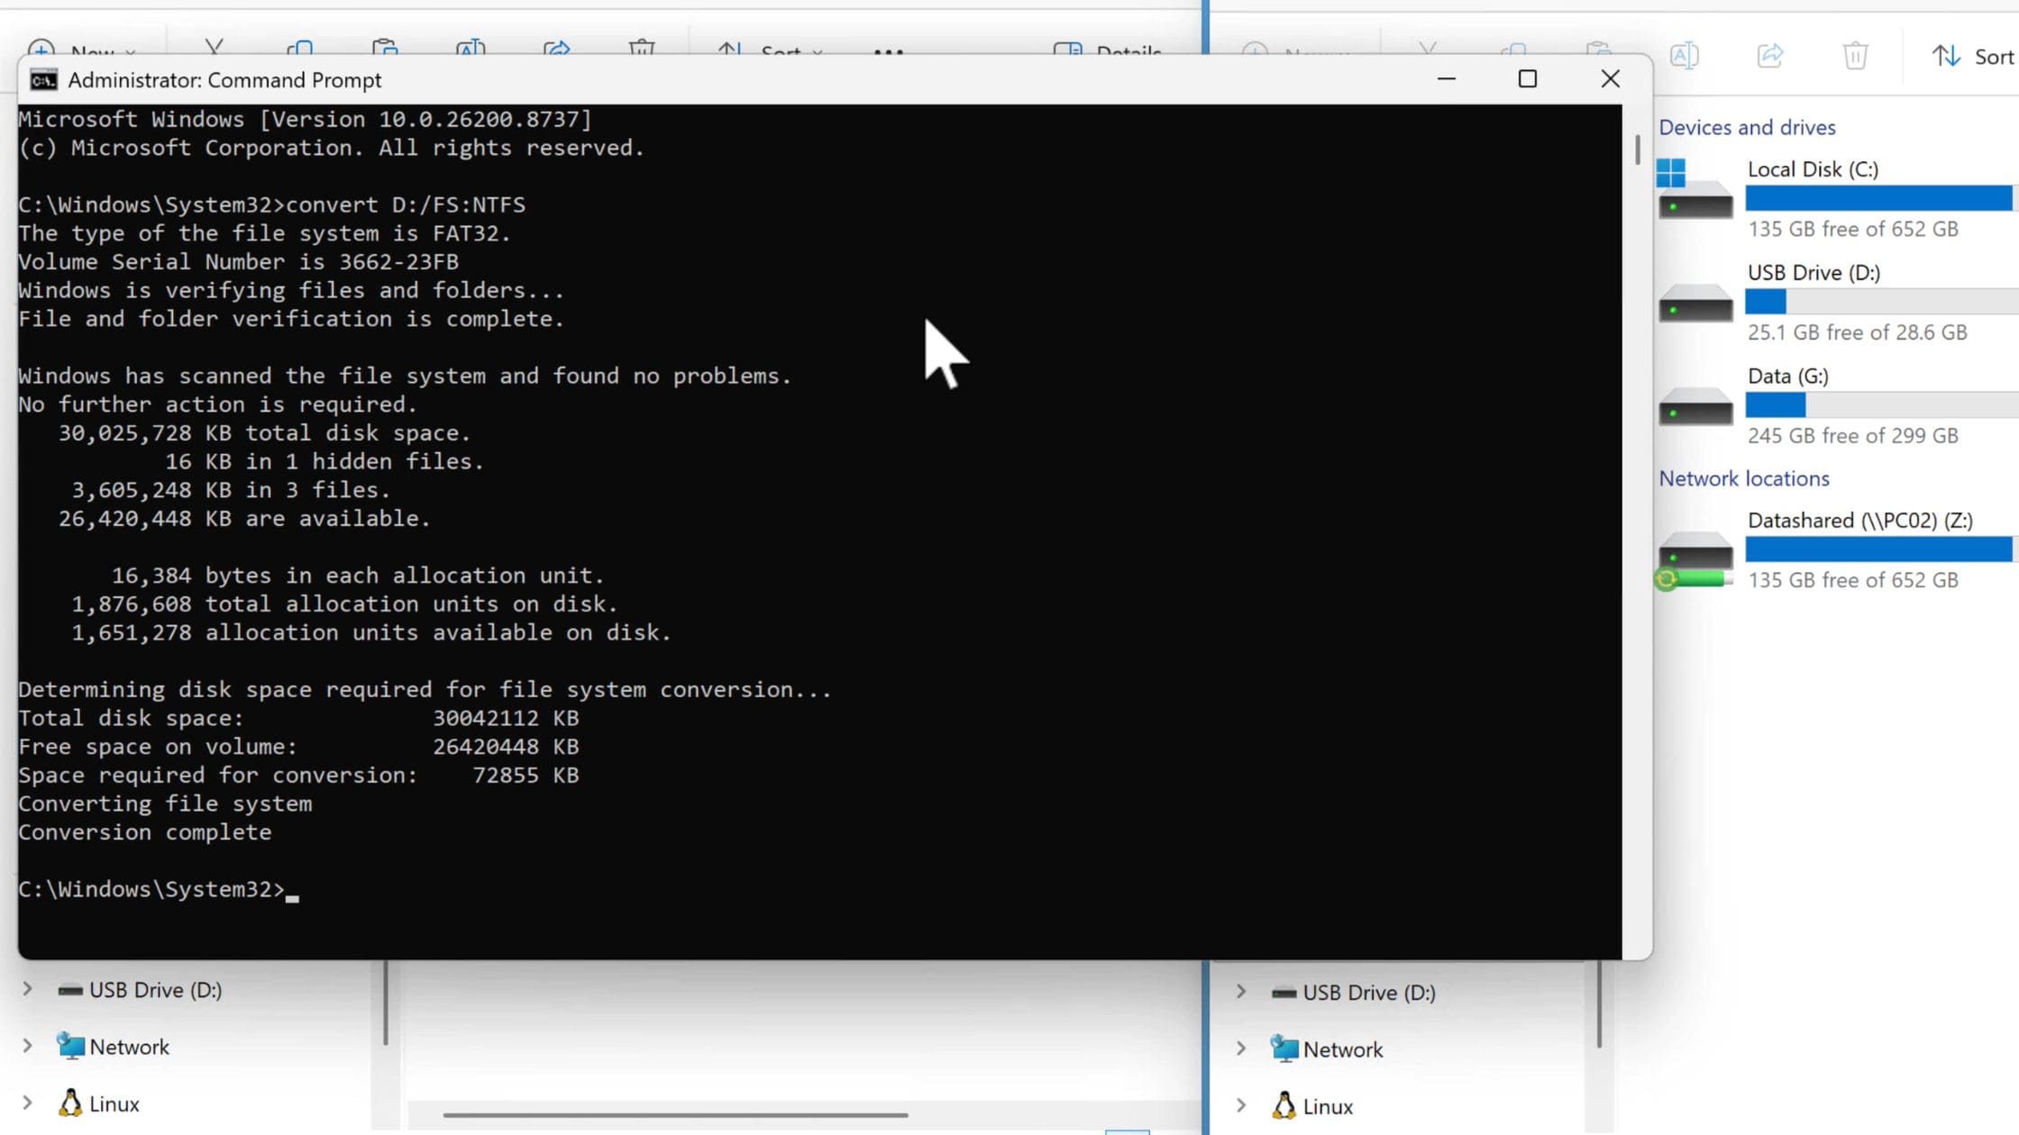Open See more (three dots) in left Explorer toolbar
The height and width of the screenshot is (1135, 2019).
tap(888, 51)
